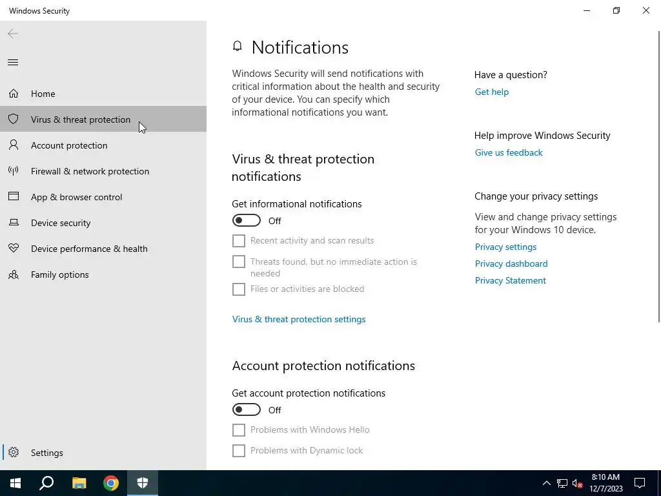Open Privacy settings link
This screenshot has height=496, width=661.
click(505, 247)
